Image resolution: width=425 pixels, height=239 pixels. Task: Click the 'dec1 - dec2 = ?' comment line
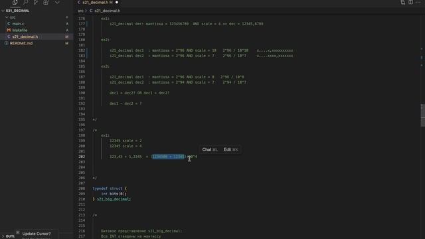coord(126,104)
